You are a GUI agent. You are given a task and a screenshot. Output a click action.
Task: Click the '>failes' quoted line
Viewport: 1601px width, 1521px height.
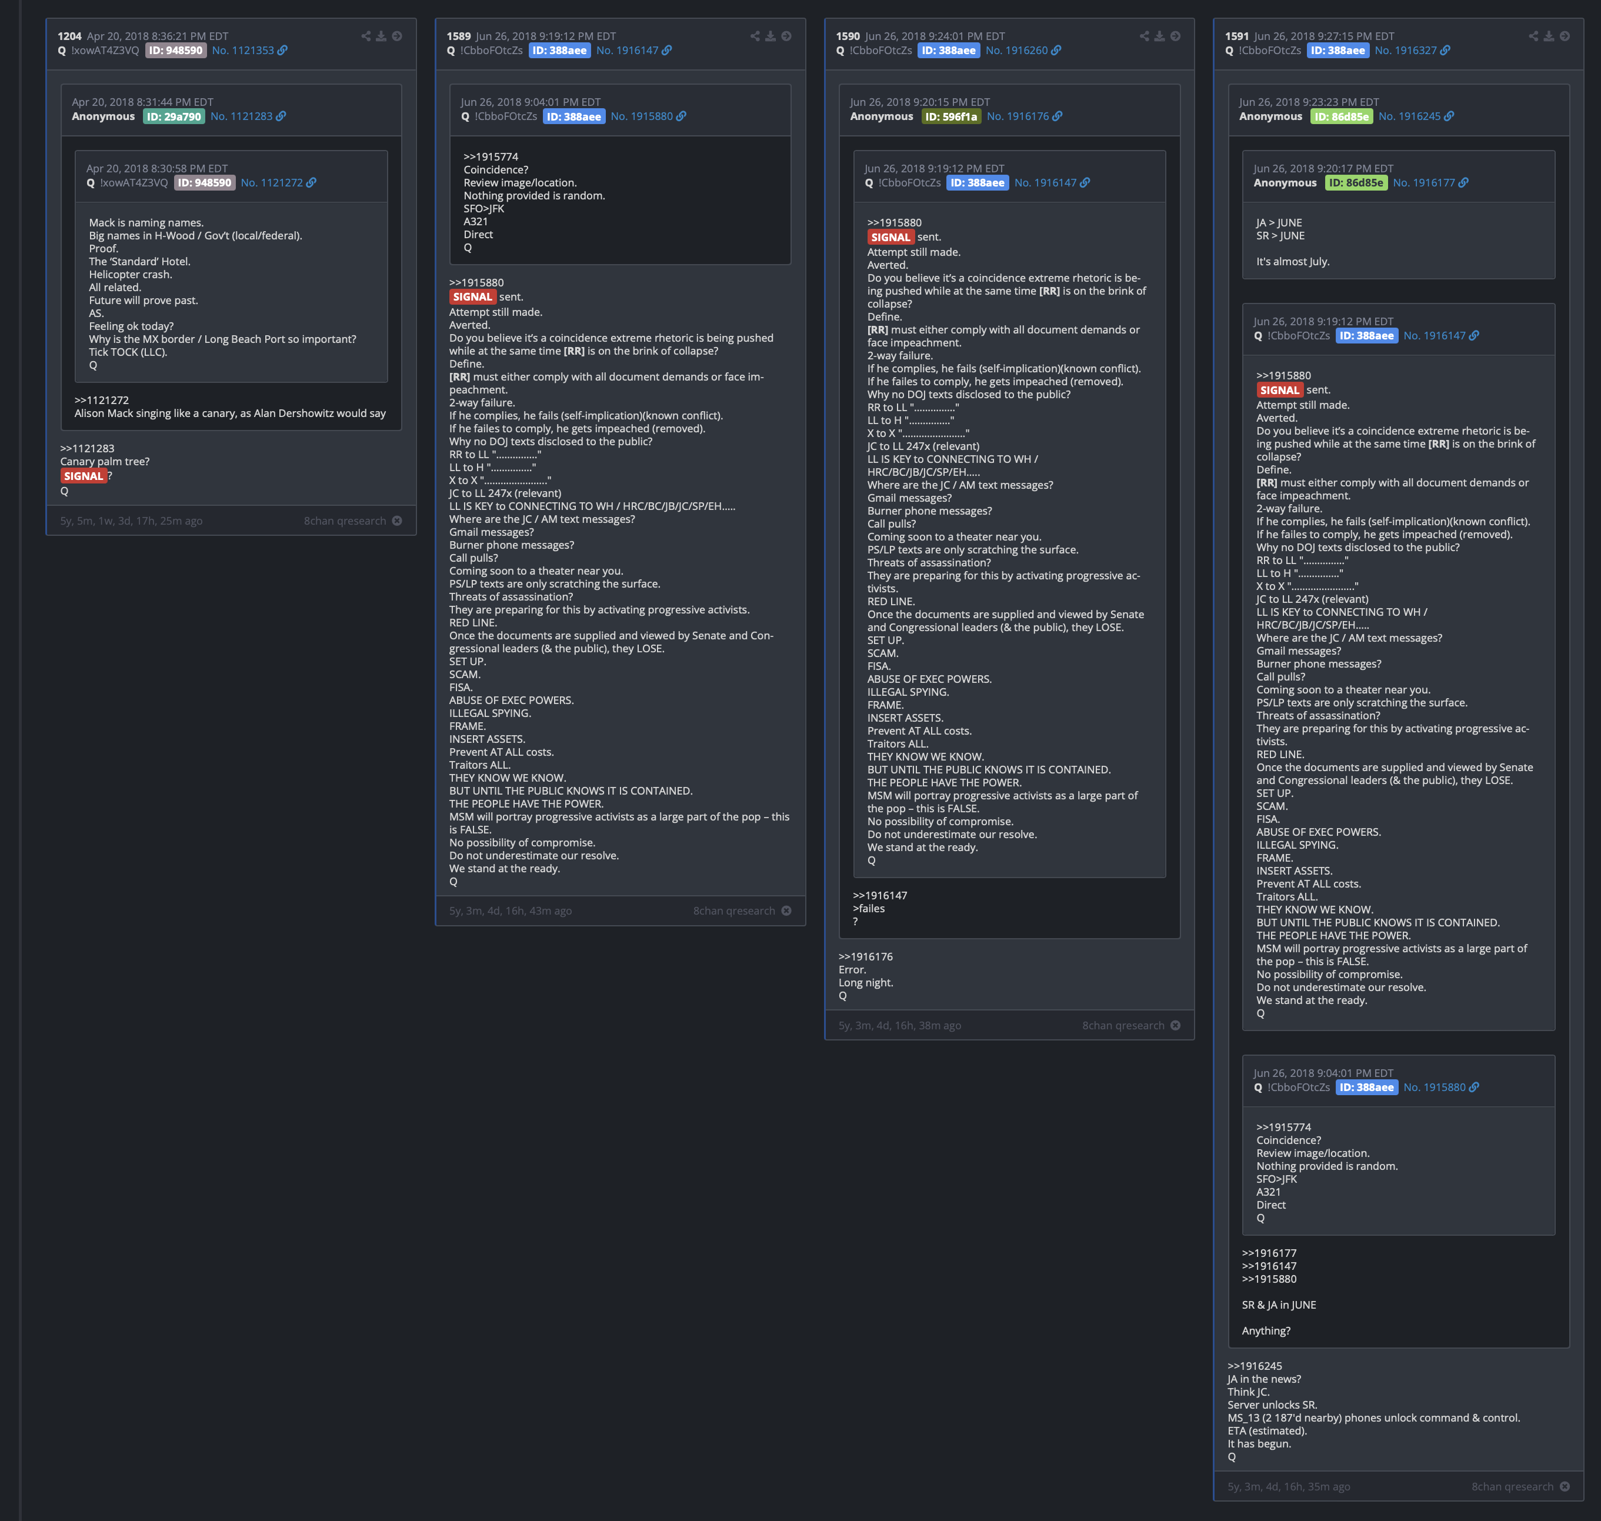point(869,908)
